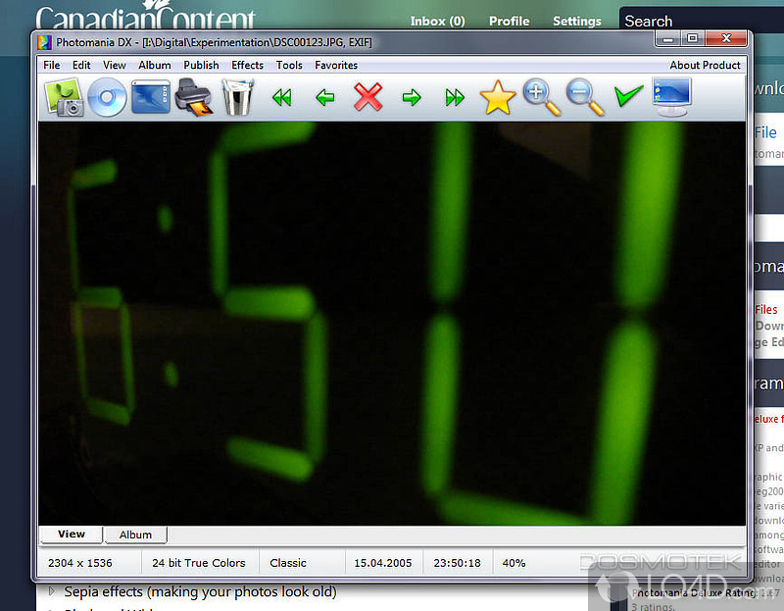The image size is (784, 611).
Task: Click the Photomania DX title bar app icon
Action: pyautogui.click(x=44, y=42)
